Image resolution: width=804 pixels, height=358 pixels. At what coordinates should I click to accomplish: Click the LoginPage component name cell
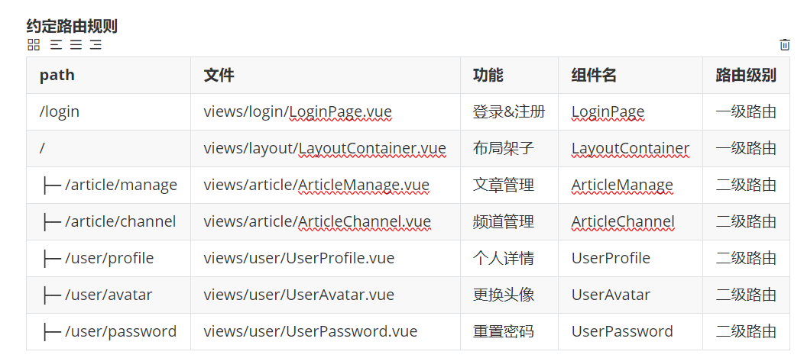[x=631, y=111]
